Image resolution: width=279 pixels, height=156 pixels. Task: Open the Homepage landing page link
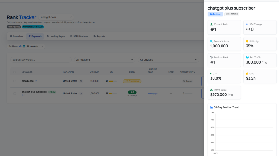(x=153, y=94)
